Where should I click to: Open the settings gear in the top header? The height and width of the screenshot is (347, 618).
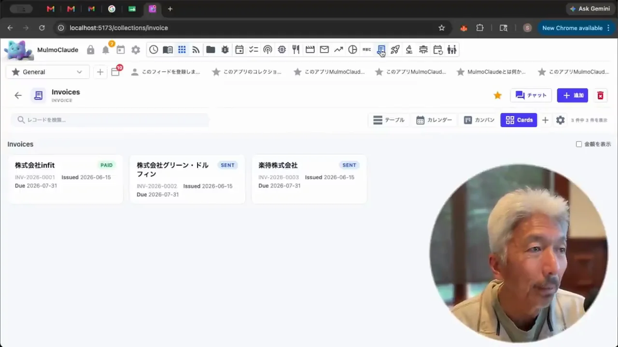[136, 50]
